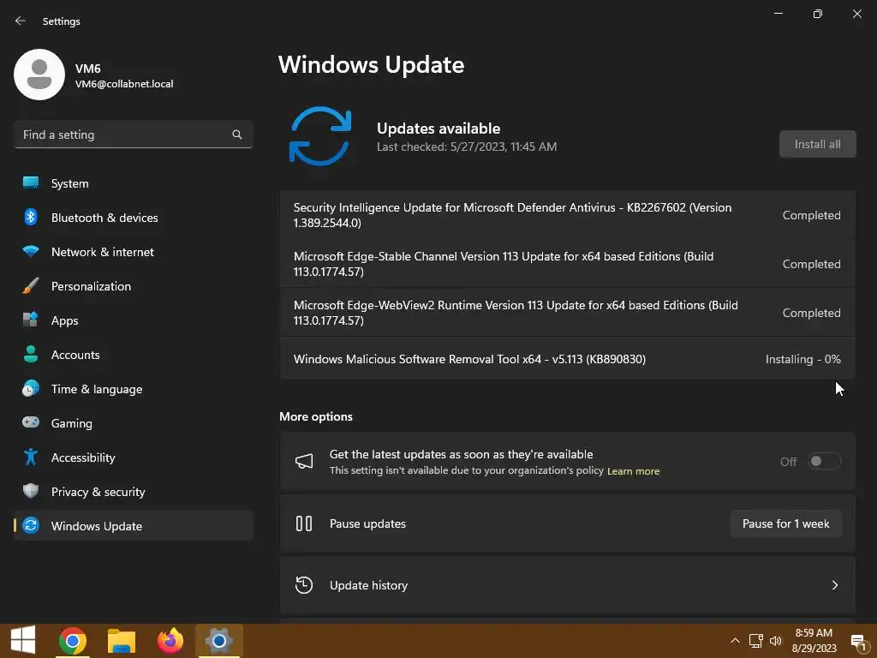The width and height of the screenshot is (877, 658).
Task: Restore down the Settings window
Action: click(x=818, y=14)
